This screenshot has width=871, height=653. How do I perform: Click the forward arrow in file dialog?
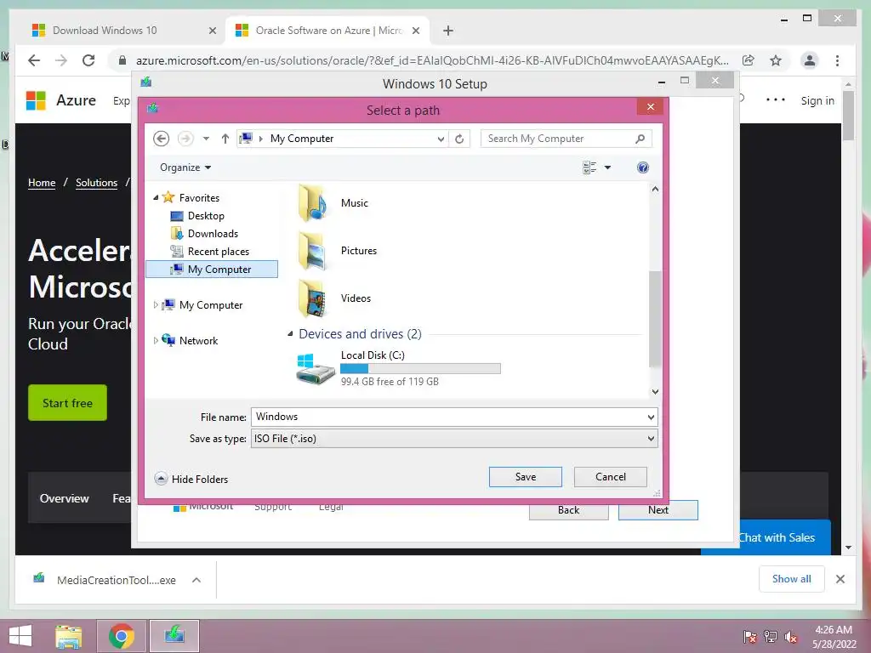pos(185,139)
